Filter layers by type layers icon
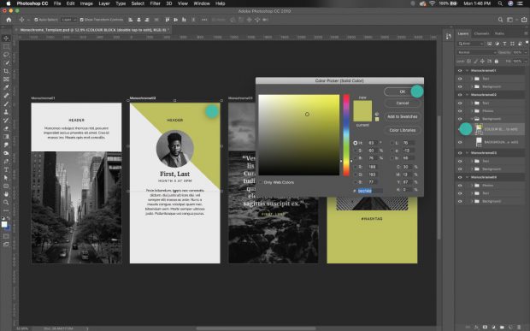This screenshot has width=530, height=331. [504, 44]
